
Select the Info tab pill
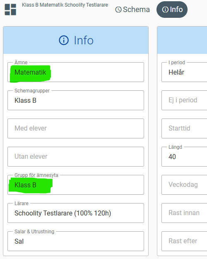click(172, 10)
